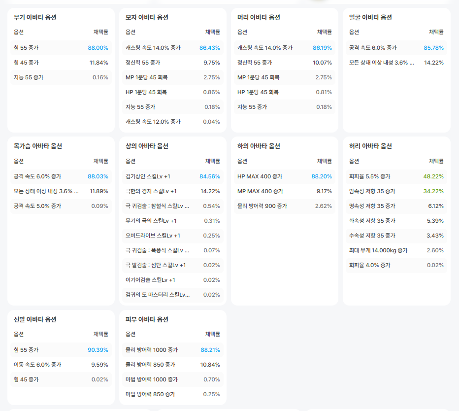Click the 얼굴 아바타 옵션 heading
This screenshot has width=459, height=411.
pos(370,17)
